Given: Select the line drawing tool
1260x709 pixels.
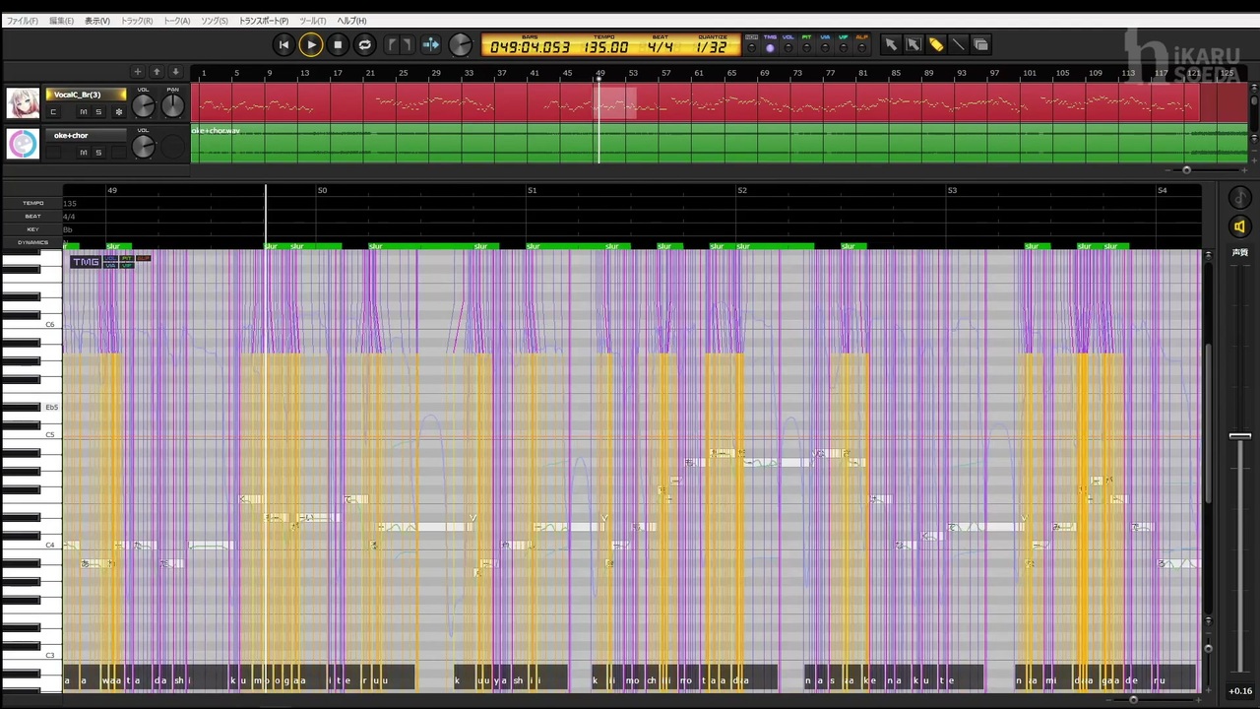Looking at the screenshot, I should point(959,44).
